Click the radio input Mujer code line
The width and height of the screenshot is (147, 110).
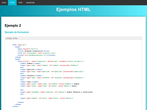pyautogui.click(x=48, y=86)
